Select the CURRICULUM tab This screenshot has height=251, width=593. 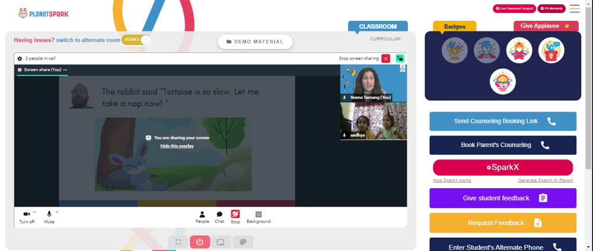tap(385, 39)
